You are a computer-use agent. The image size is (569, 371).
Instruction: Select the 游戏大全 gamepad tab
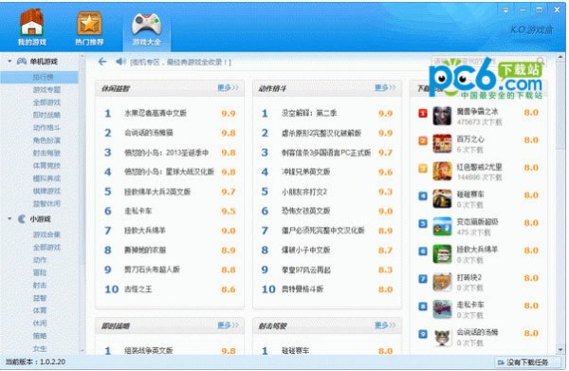tap(146, 28)
